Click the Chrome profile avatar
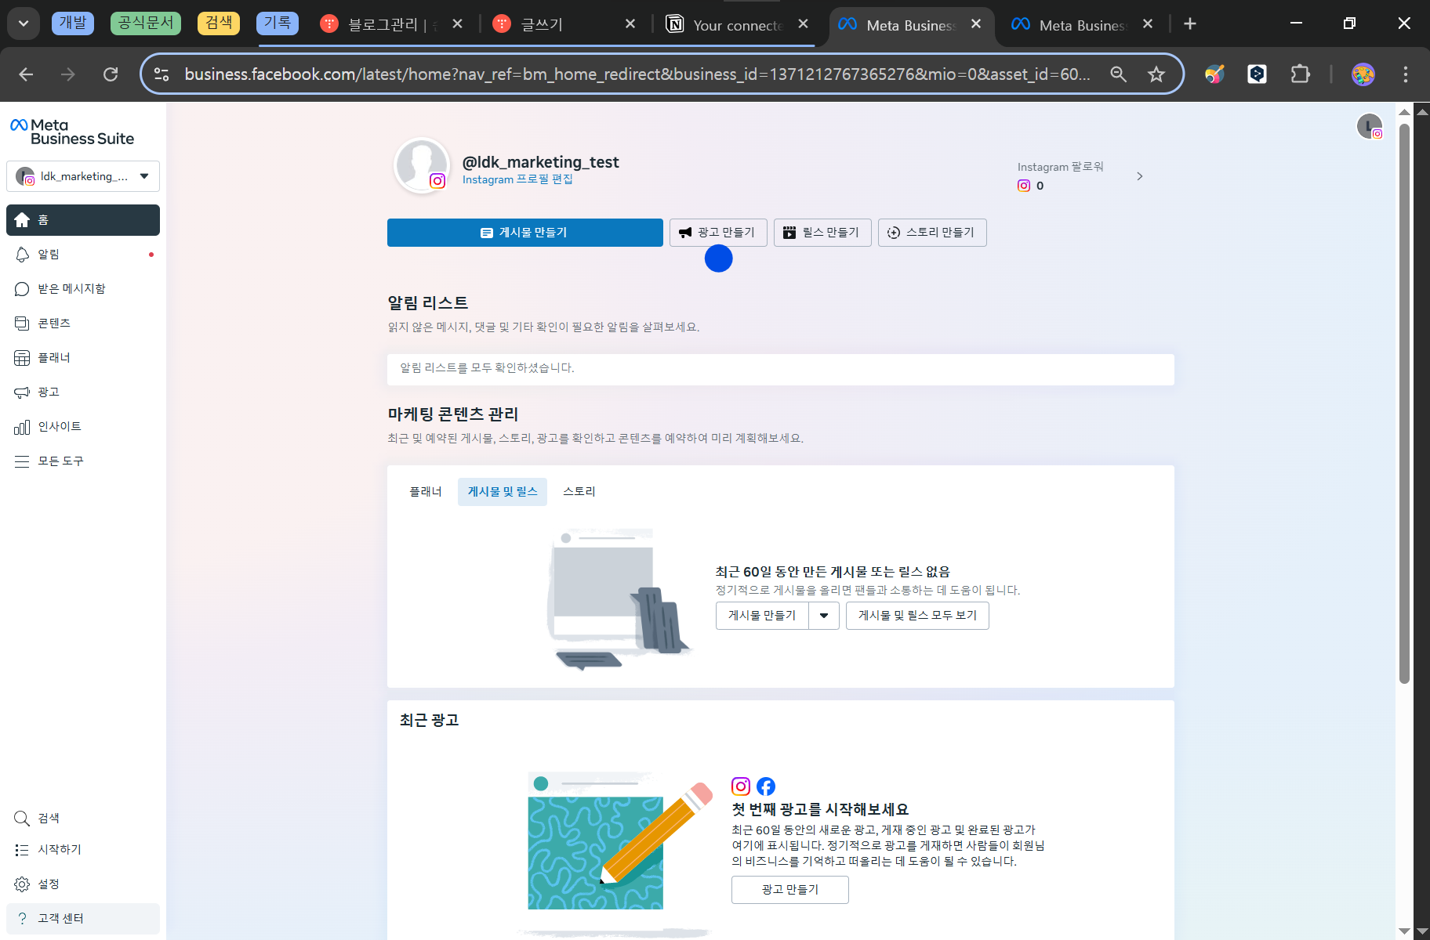Viewport: 1430px width, 940px height. click(x=1363, y=74)
